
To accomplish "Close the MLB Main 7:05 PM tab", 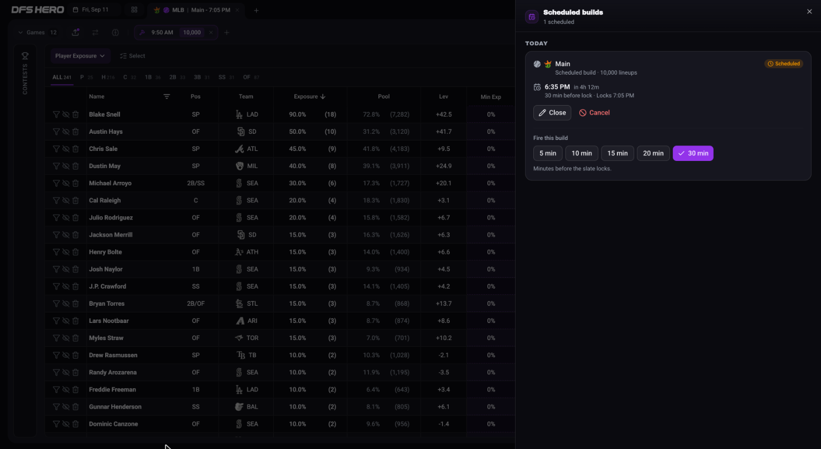I will coord(237,10).
